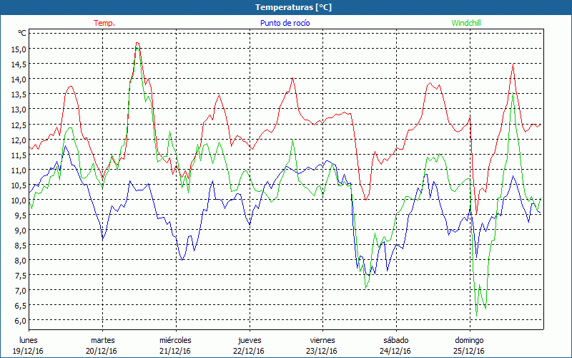Select the blue Punto de rocío legend

(x=284, y=23)
